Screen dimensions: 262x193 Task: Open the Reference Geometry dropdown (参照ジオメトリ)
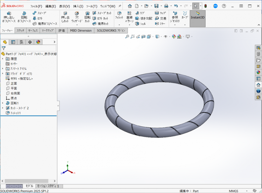coord(175,18)
